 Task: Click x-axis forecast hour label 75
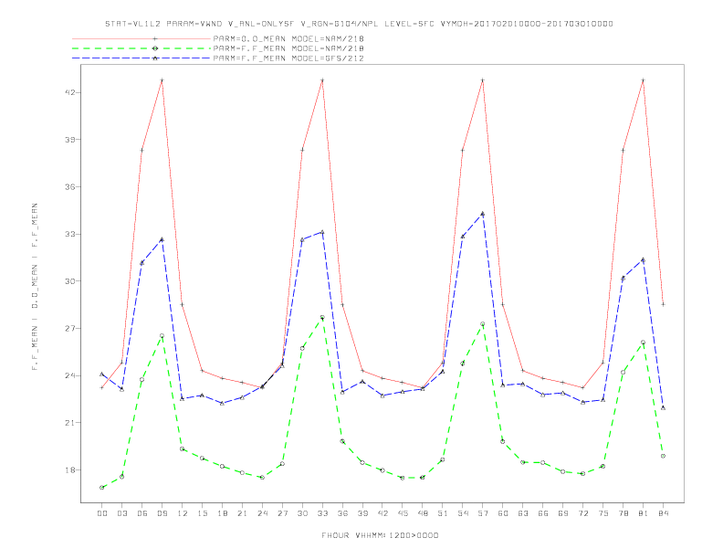603,513
